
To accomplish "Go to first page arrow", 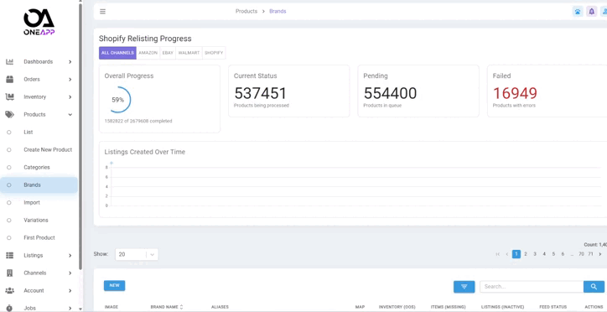I will (x=498, y=254).
